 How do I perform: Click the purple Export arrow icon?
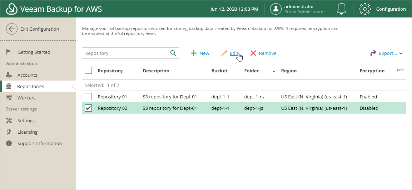coord(373,53)
